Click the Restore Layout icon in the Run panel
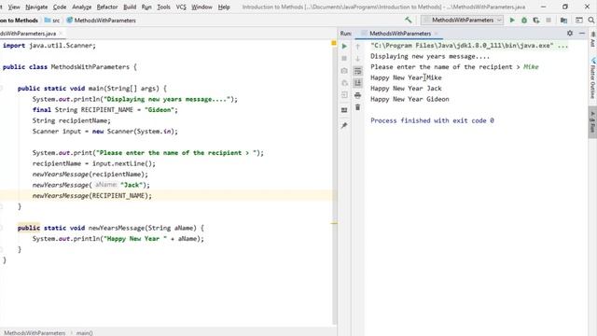The image size is (597, 336). coord(344,110)
